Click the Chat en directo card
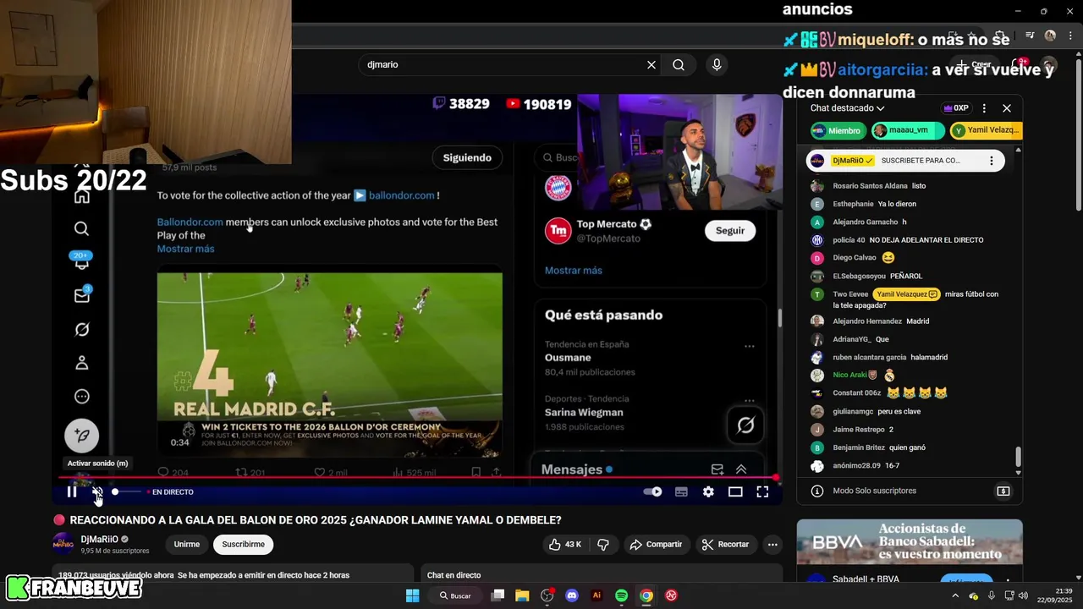Screen dimensions: 1083x609 click(601, 574)
